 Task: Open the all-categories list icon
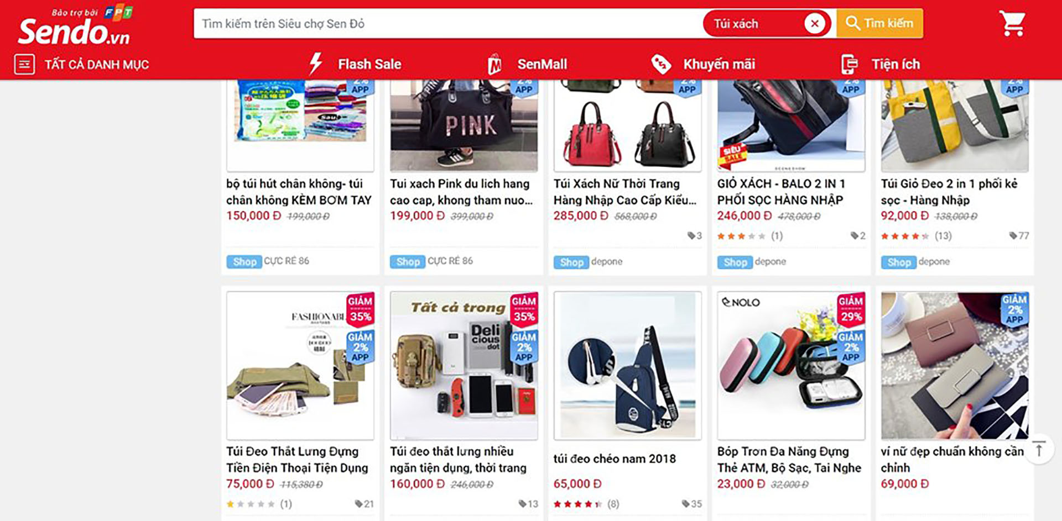pyautogui.click(x=24, y=65)
